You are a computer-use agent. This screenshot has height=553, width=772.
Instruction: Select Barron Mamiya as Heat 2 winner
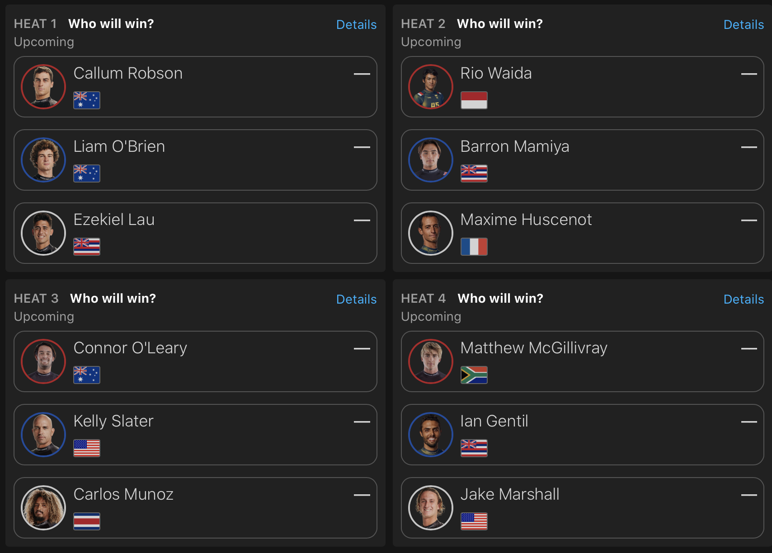tap(582, 160)
